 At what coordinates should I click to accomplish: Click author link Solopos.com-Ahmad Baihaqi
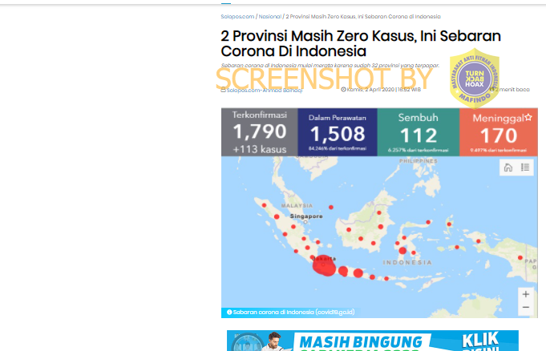265,91
